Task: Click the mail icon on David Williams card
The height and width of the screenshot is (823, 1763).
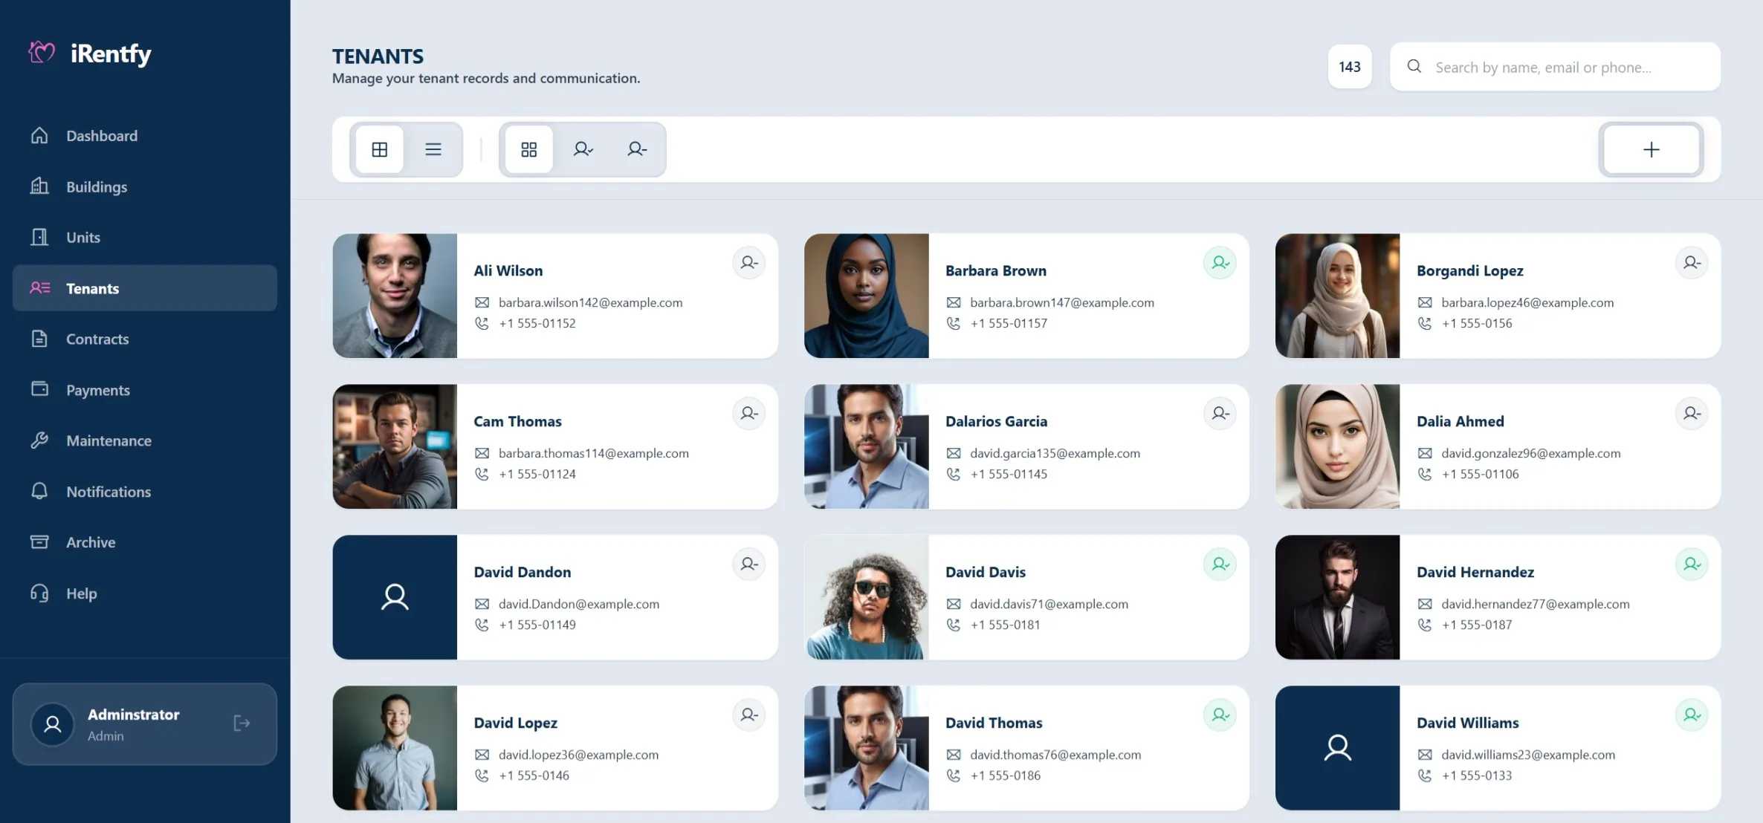Action: [1425, 755]
